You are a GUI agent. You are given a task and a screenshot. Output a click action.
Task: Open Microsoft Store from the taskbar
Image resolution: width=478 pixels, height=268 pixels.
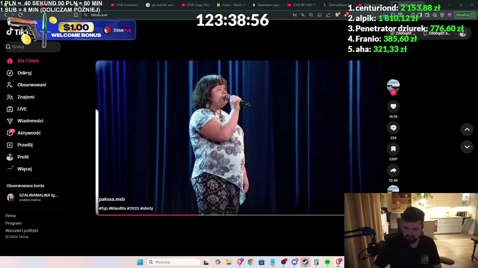(261, 262)
